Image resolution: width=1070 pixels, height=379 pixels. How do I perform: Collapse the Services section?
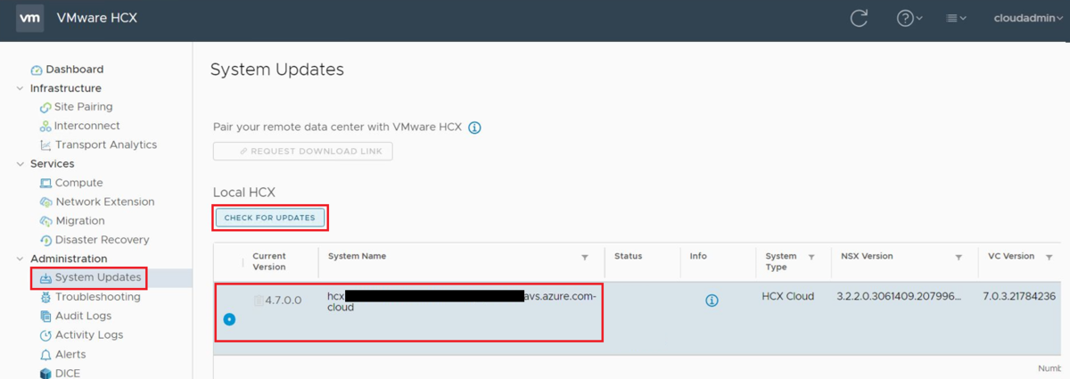click(x=21, y=164)
